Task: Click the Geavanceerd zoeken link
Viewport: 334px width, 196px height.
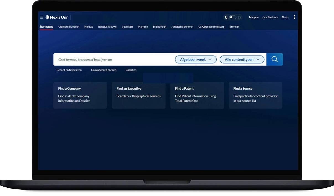Action: (103, 70)
